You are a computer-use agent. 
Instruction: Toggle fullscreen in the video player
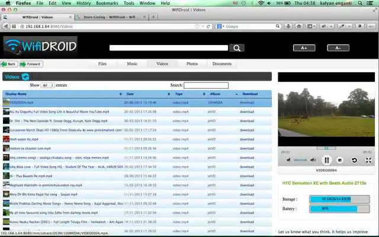(x=368, y=160)
